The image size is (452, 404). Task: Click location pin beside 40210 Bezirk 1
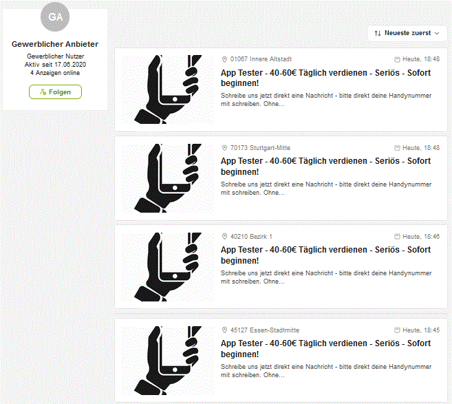pos(224,237)
